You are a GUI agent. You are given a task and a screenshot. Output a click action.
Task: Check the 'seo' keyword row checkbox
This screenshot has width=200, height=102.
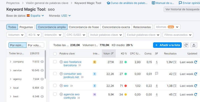coord(55,86)
